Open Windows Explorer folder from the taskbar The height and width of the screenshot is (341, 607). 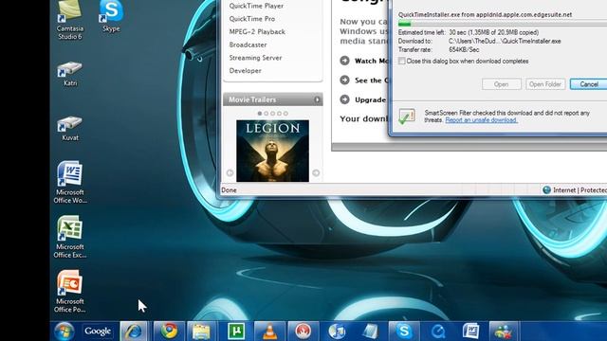[x=201, y=332]
